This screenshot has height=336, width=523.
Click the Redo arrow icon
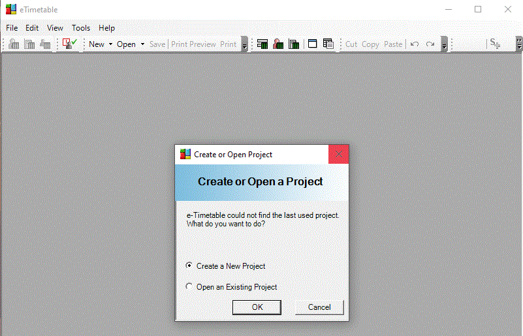tap(430, 44)
